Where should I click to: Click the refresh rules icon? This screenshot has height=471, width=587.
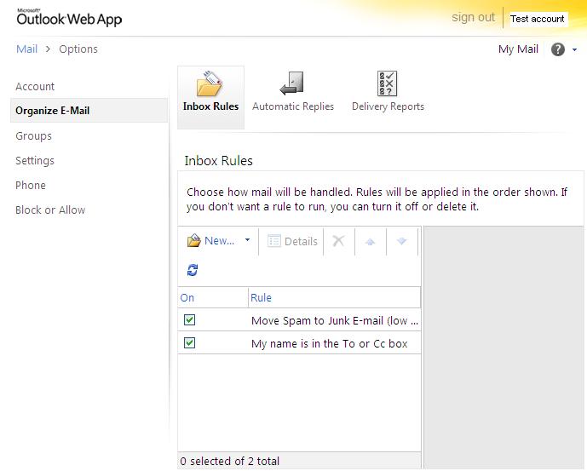193,270
